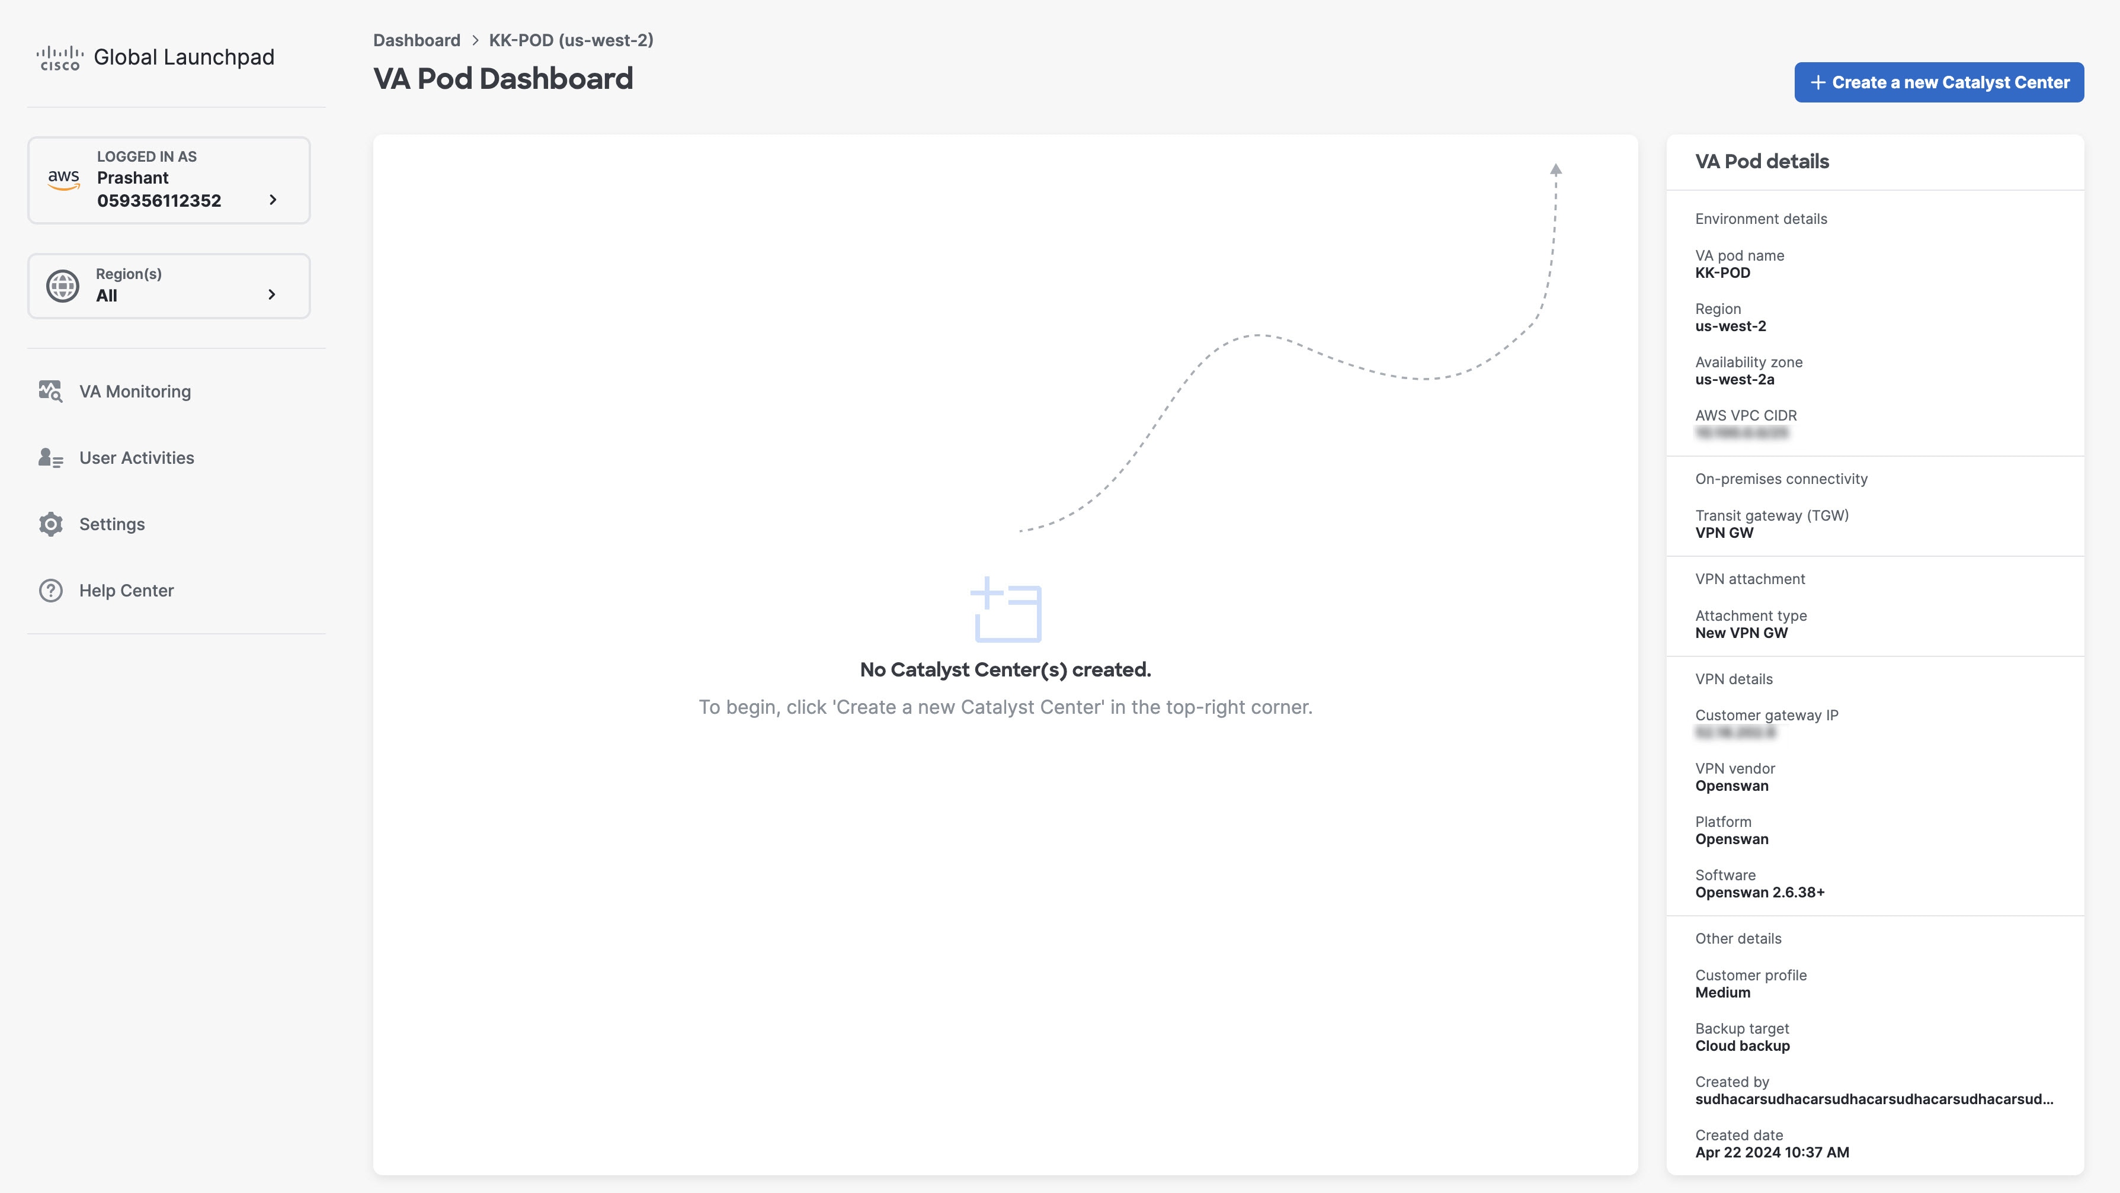2120x1193 pixels.
Task: Click KK-POD (us-west-2) breadcrumb
Action: tap(571, 40)
